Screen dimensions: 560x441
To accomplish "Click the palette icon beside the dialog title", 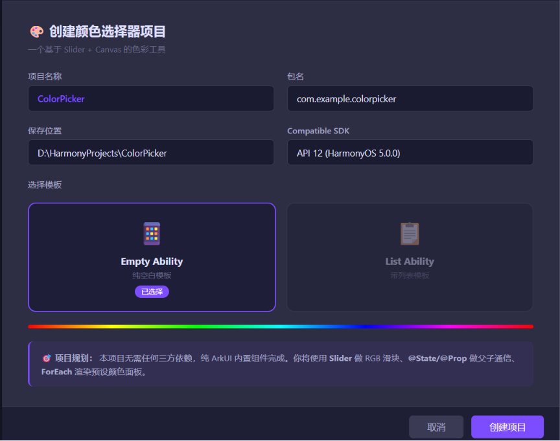I will point(36,31).
